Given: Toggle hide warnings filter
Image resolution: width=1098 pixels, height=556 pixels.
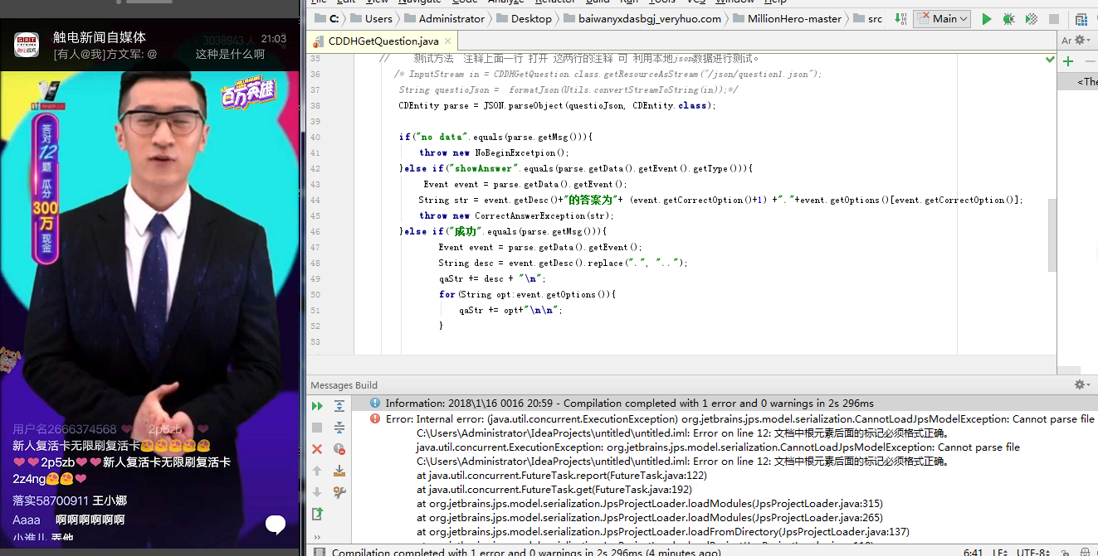Looking at the screenshot, I should pyautogui.click(x=339, y=449).
